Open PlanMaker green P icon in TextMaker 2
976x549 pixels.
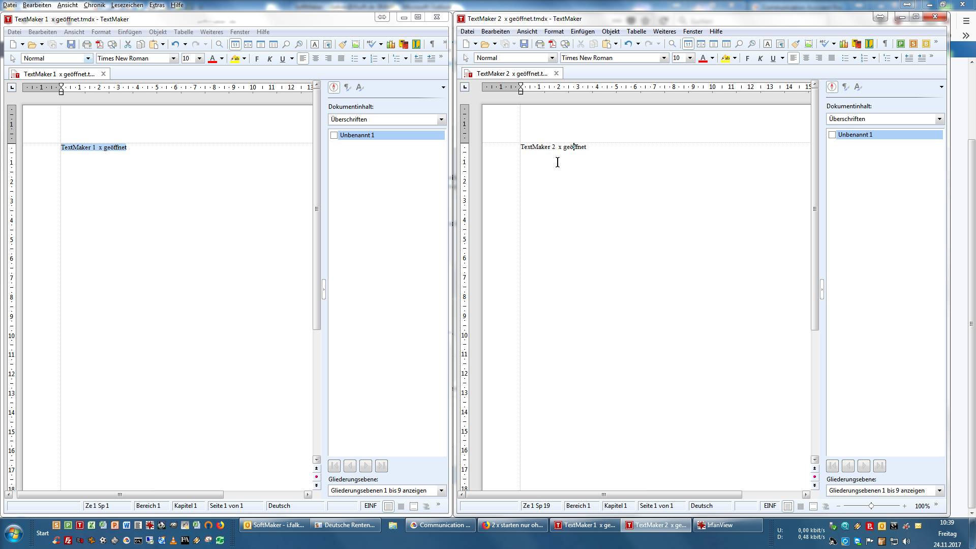pos(901,44)
